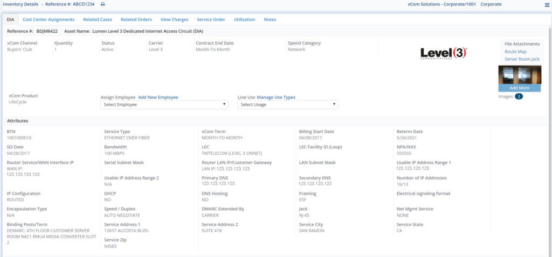Click the print icon beside the reference number
Image resolution: width=552 pixels, height=257 pixels.
pos(103,4)
